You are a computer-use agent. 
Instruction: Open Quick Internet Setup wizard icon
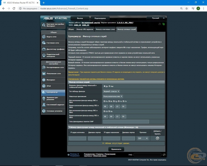(44, 25)
